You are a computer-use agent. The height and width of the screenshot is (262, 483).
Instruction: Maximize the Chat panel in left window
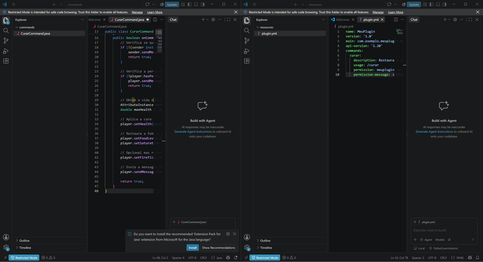click(x=228, y=19)
